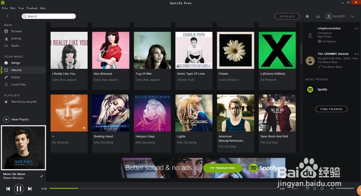The height and width of the screenshot is (196, 361).
Task: Open Fall Out Boy under Save Rock And Roll
Action: [269, 142]
